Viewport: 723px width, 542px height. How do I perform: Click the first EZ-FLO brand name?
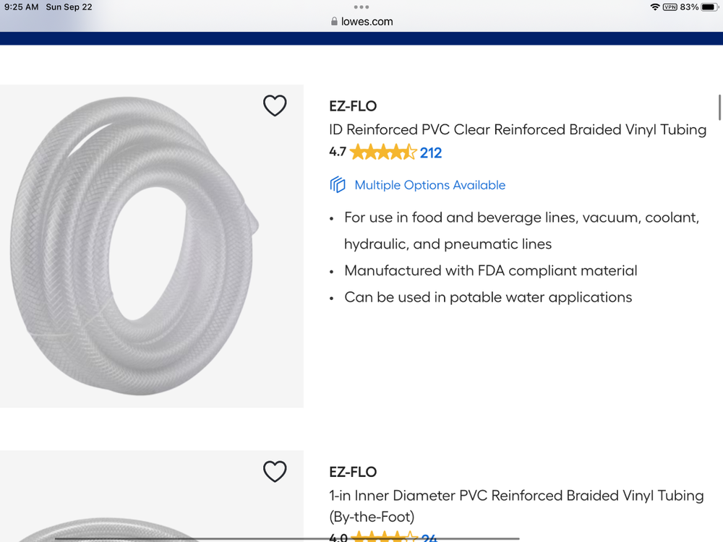[x=353, y=106]
